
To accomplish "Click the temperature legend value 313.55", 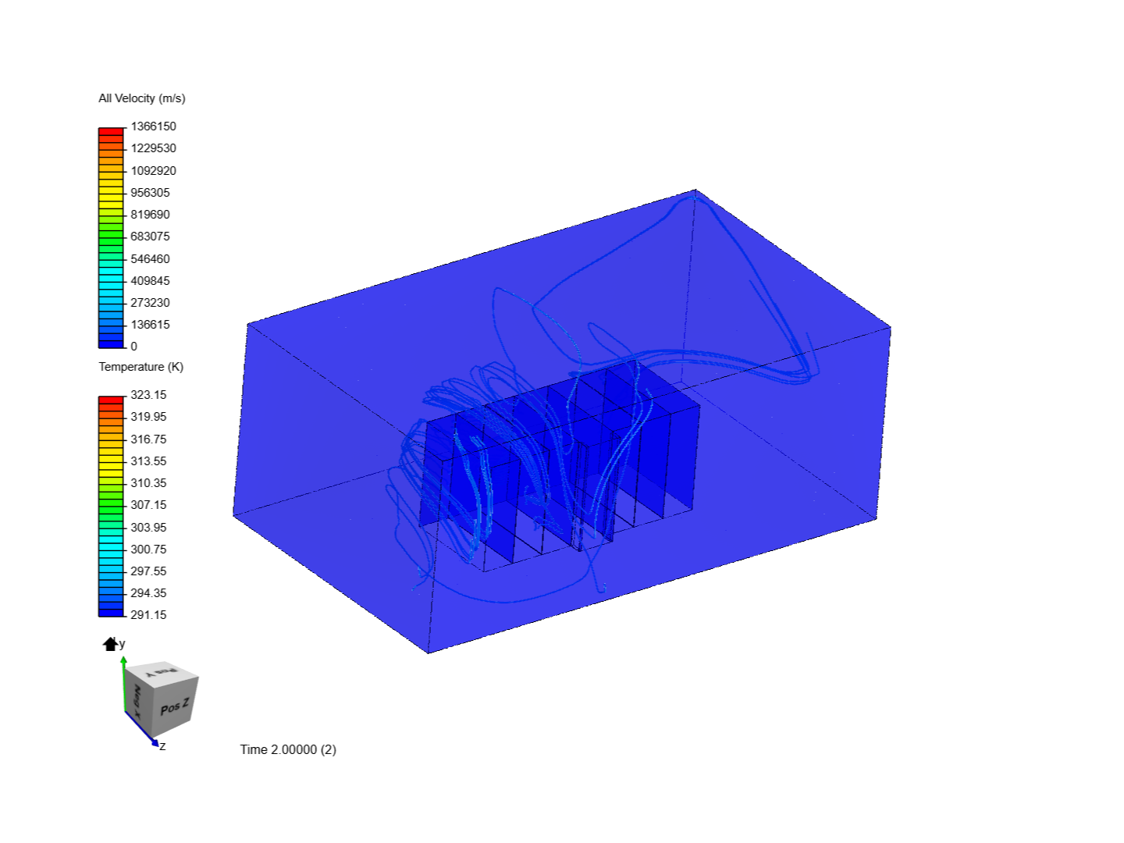I will point(148,461).
